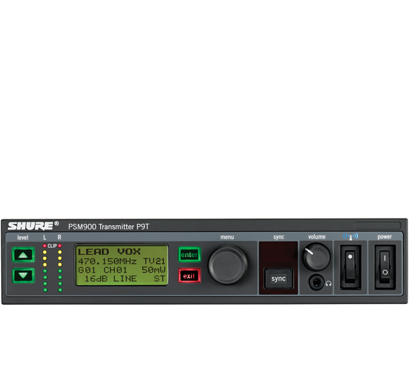Toggle the RF antenna rocker switch
Image resolution: width=409 pixels, height=372 pixels.
(x=350, y=267)
